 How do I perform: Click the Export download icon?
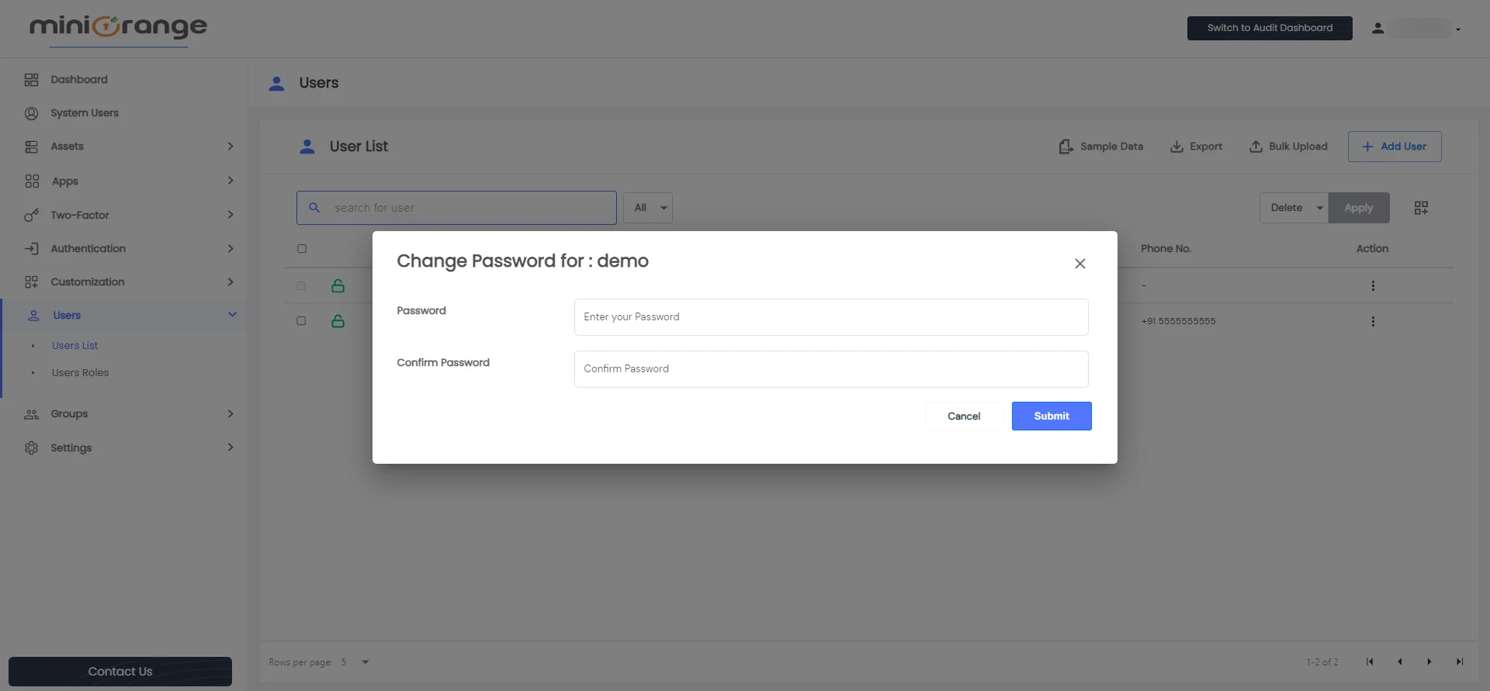[1176, 147]
